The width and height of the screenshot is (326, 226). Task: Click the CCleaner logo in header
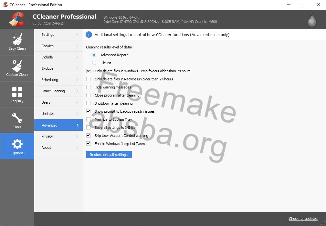(x=17, y=19)
